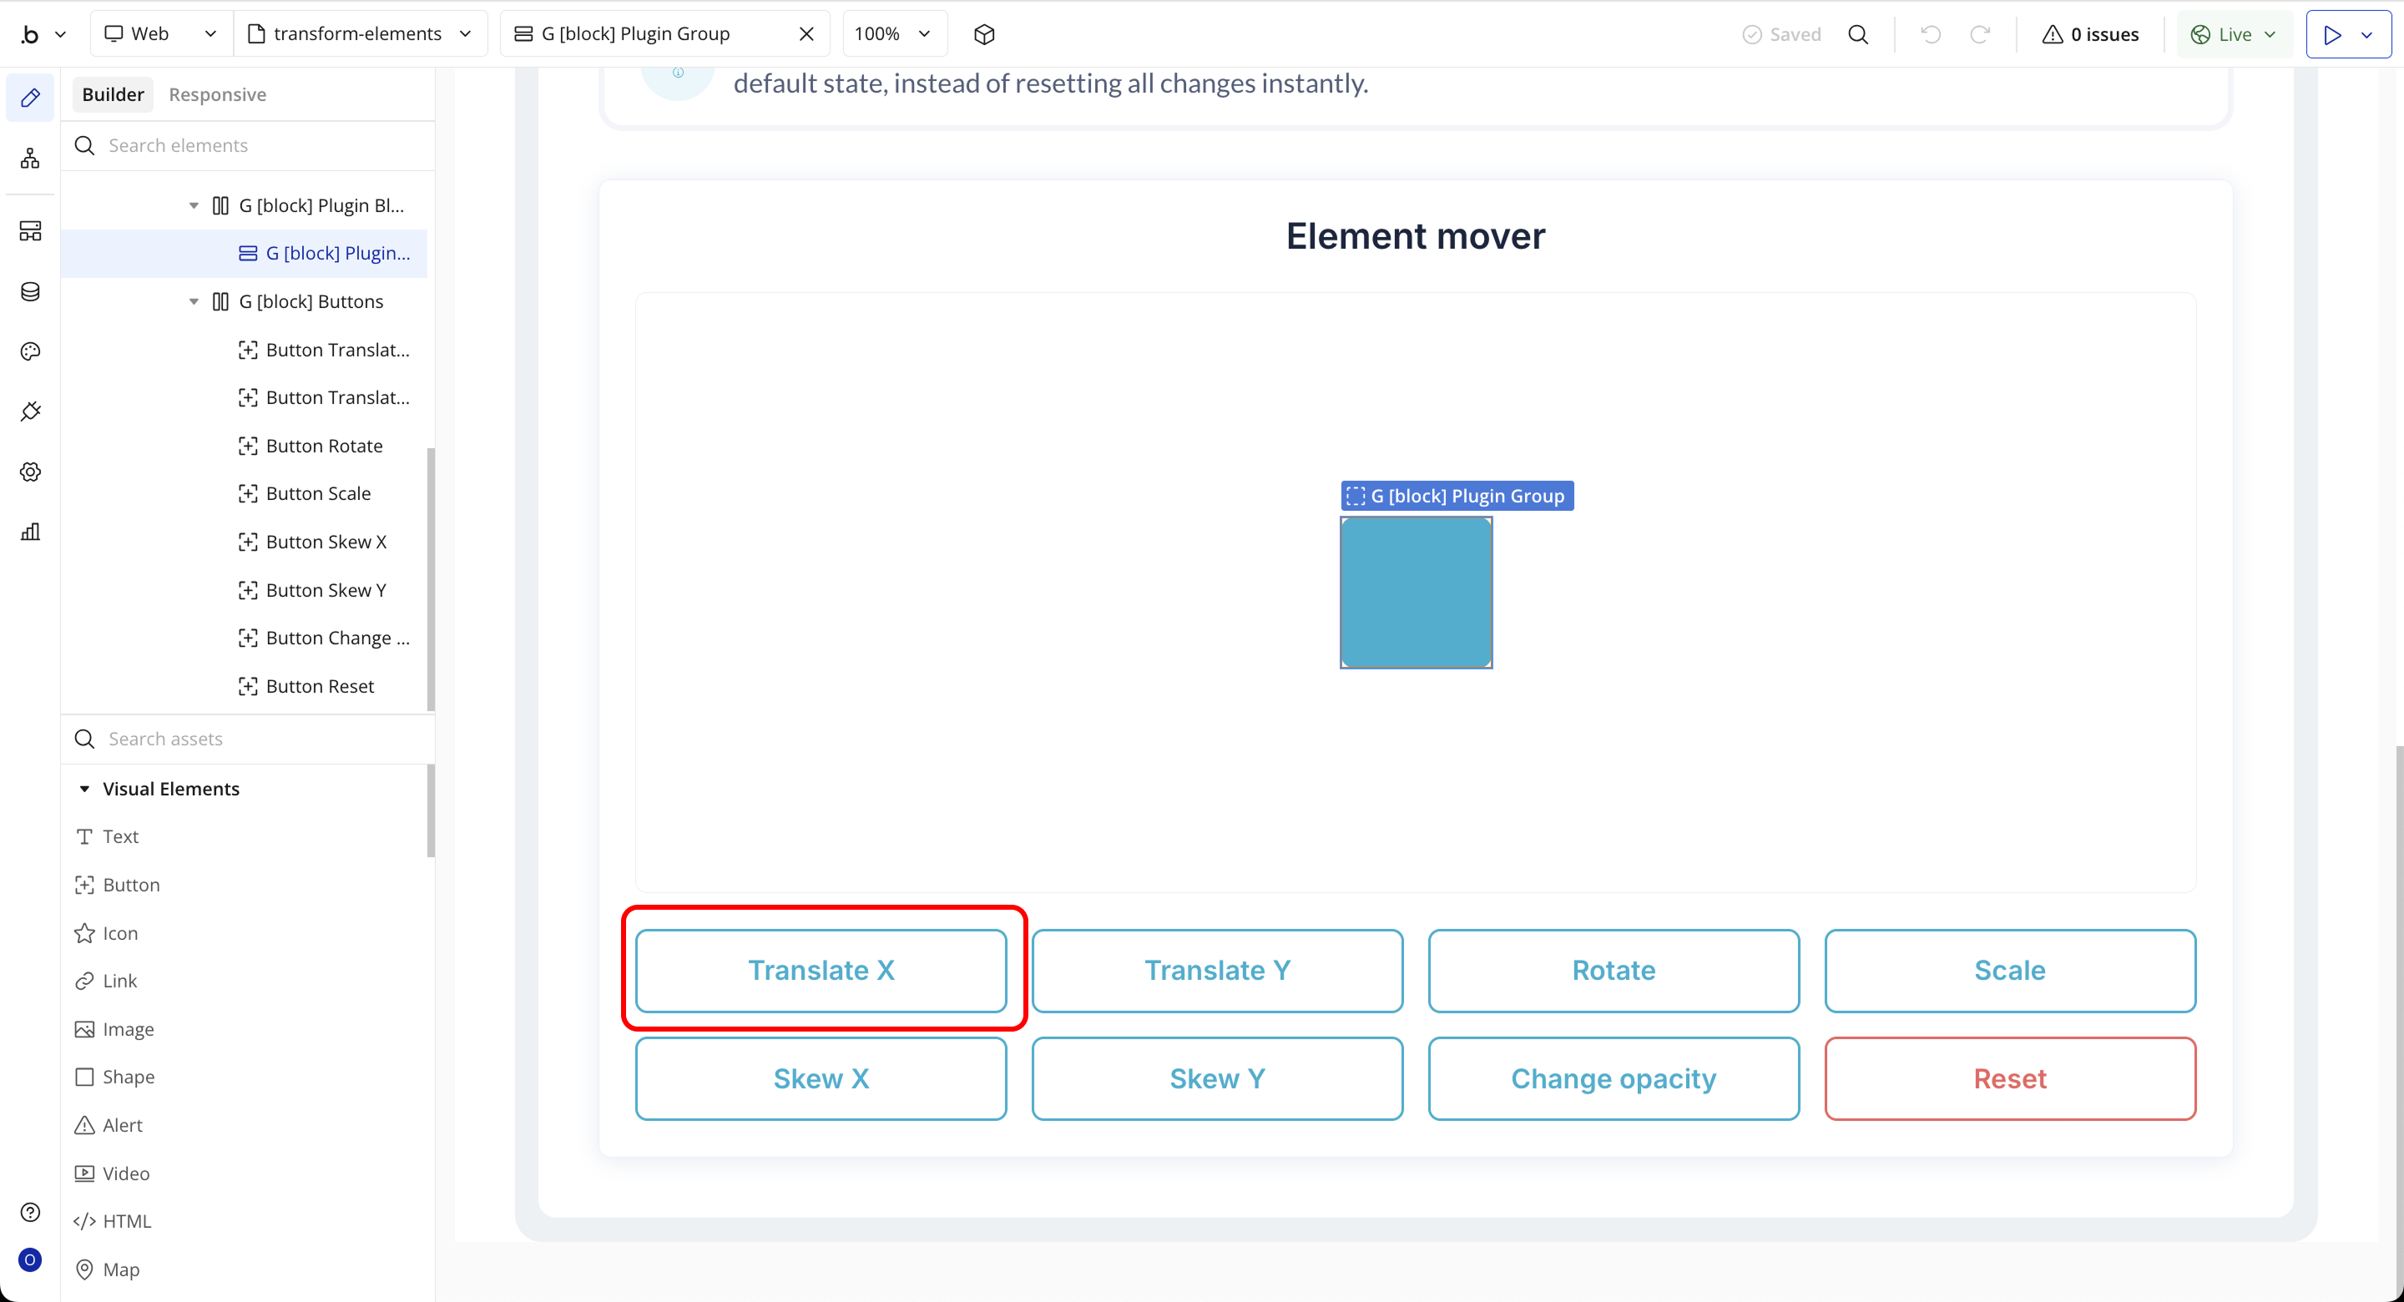The height and width of the screenshot is (1302, 2404).
Task: Click the Rotate button on canvas
Action: tap(1613, 970)
